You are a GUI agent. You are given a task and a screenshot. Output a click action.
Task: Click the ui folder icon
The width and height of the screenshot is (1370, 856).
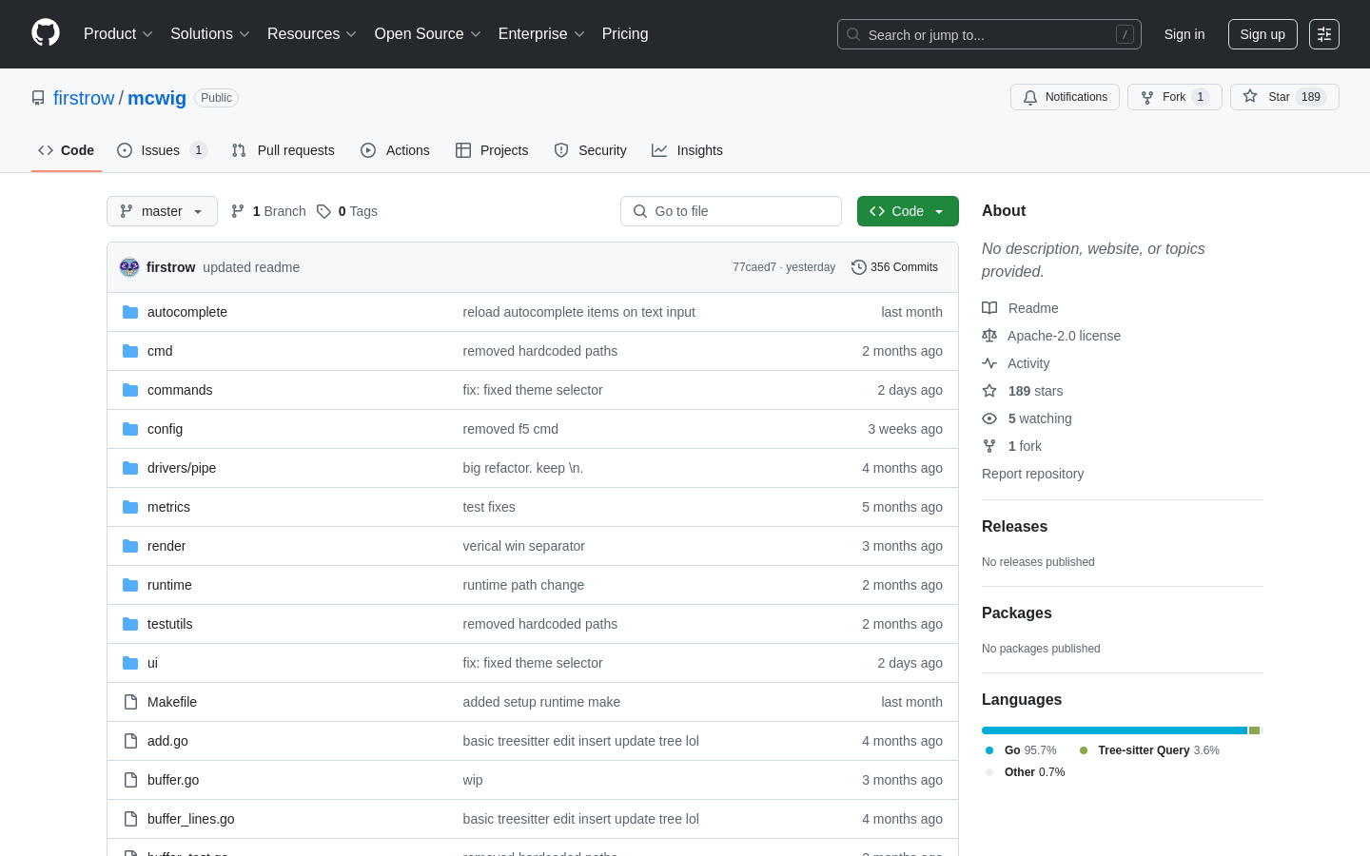click(130, 663)
